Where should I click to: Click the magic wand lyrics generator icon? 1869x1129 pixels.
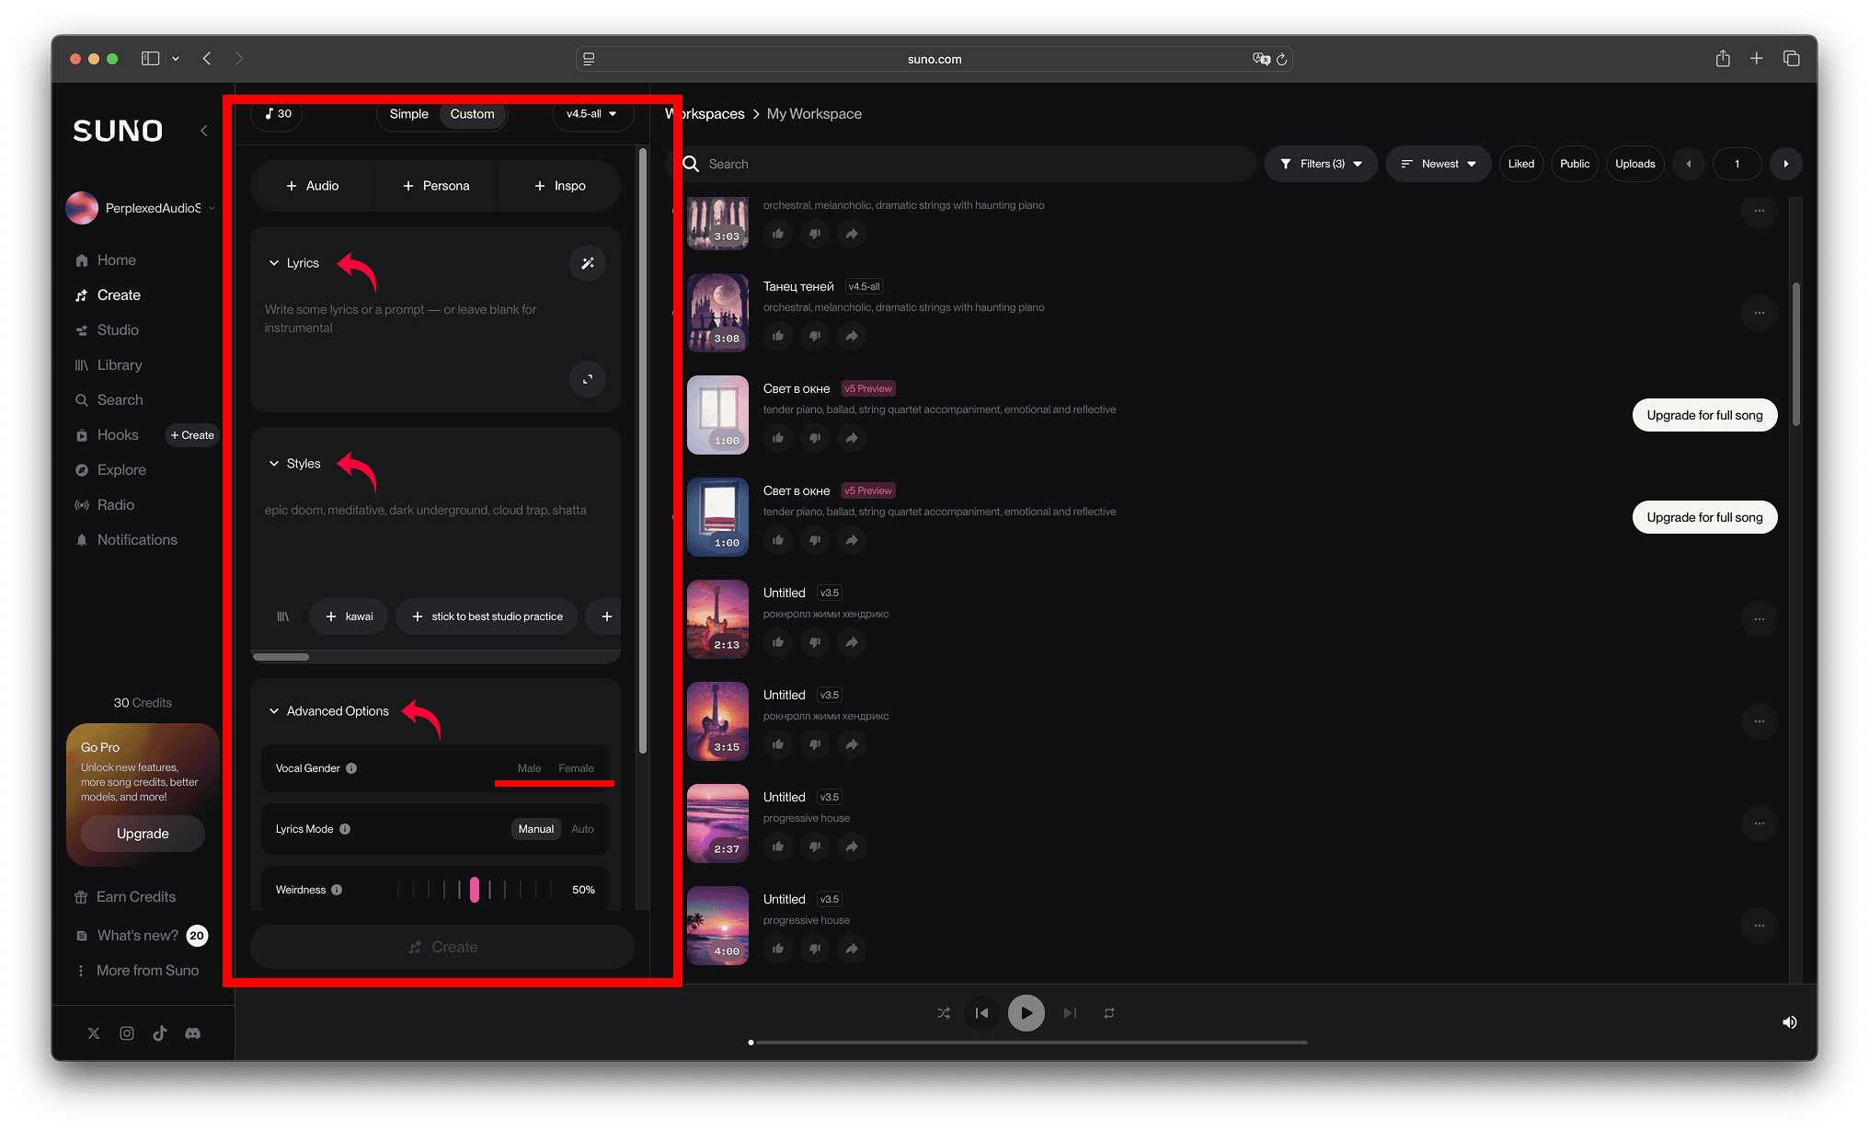pos(588,263)
